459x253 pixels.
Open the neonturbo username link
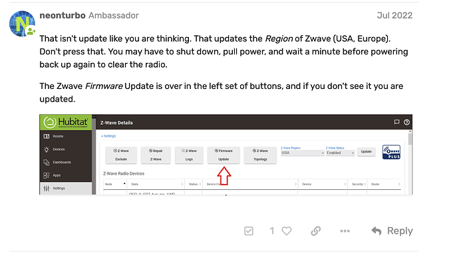(63, 15)
